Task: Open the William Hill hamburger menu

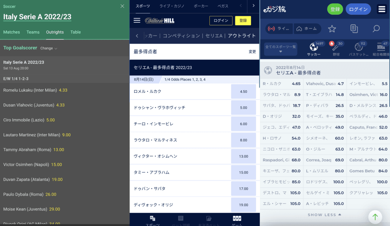Action: pyautogui.click(x=137, y=21)
